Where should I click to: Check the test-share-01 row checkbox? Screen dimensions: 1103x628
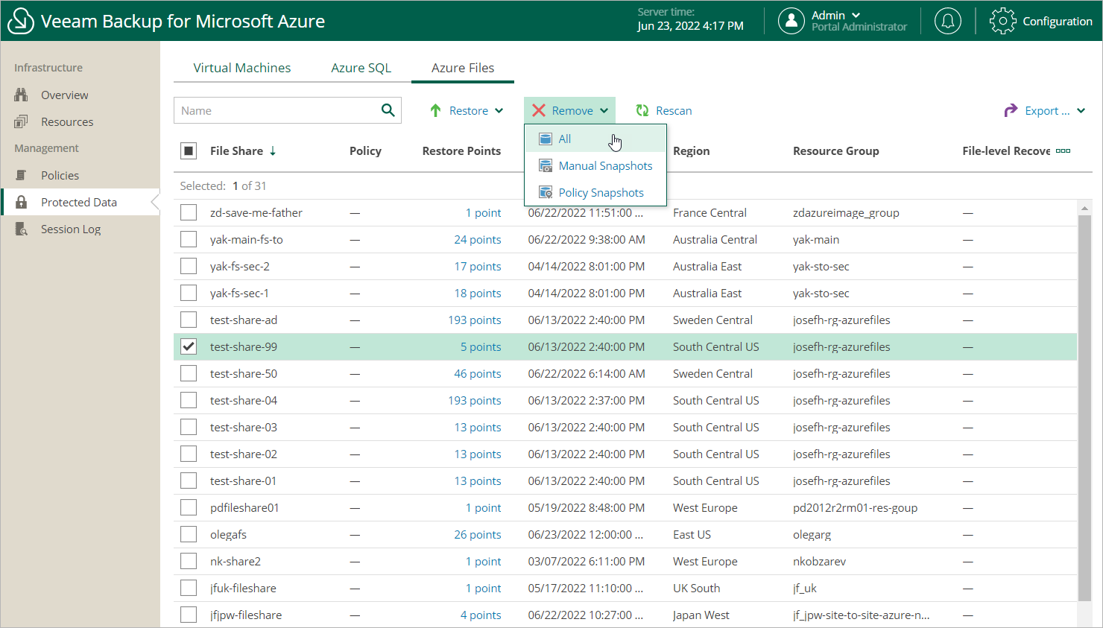click(189, 480)
